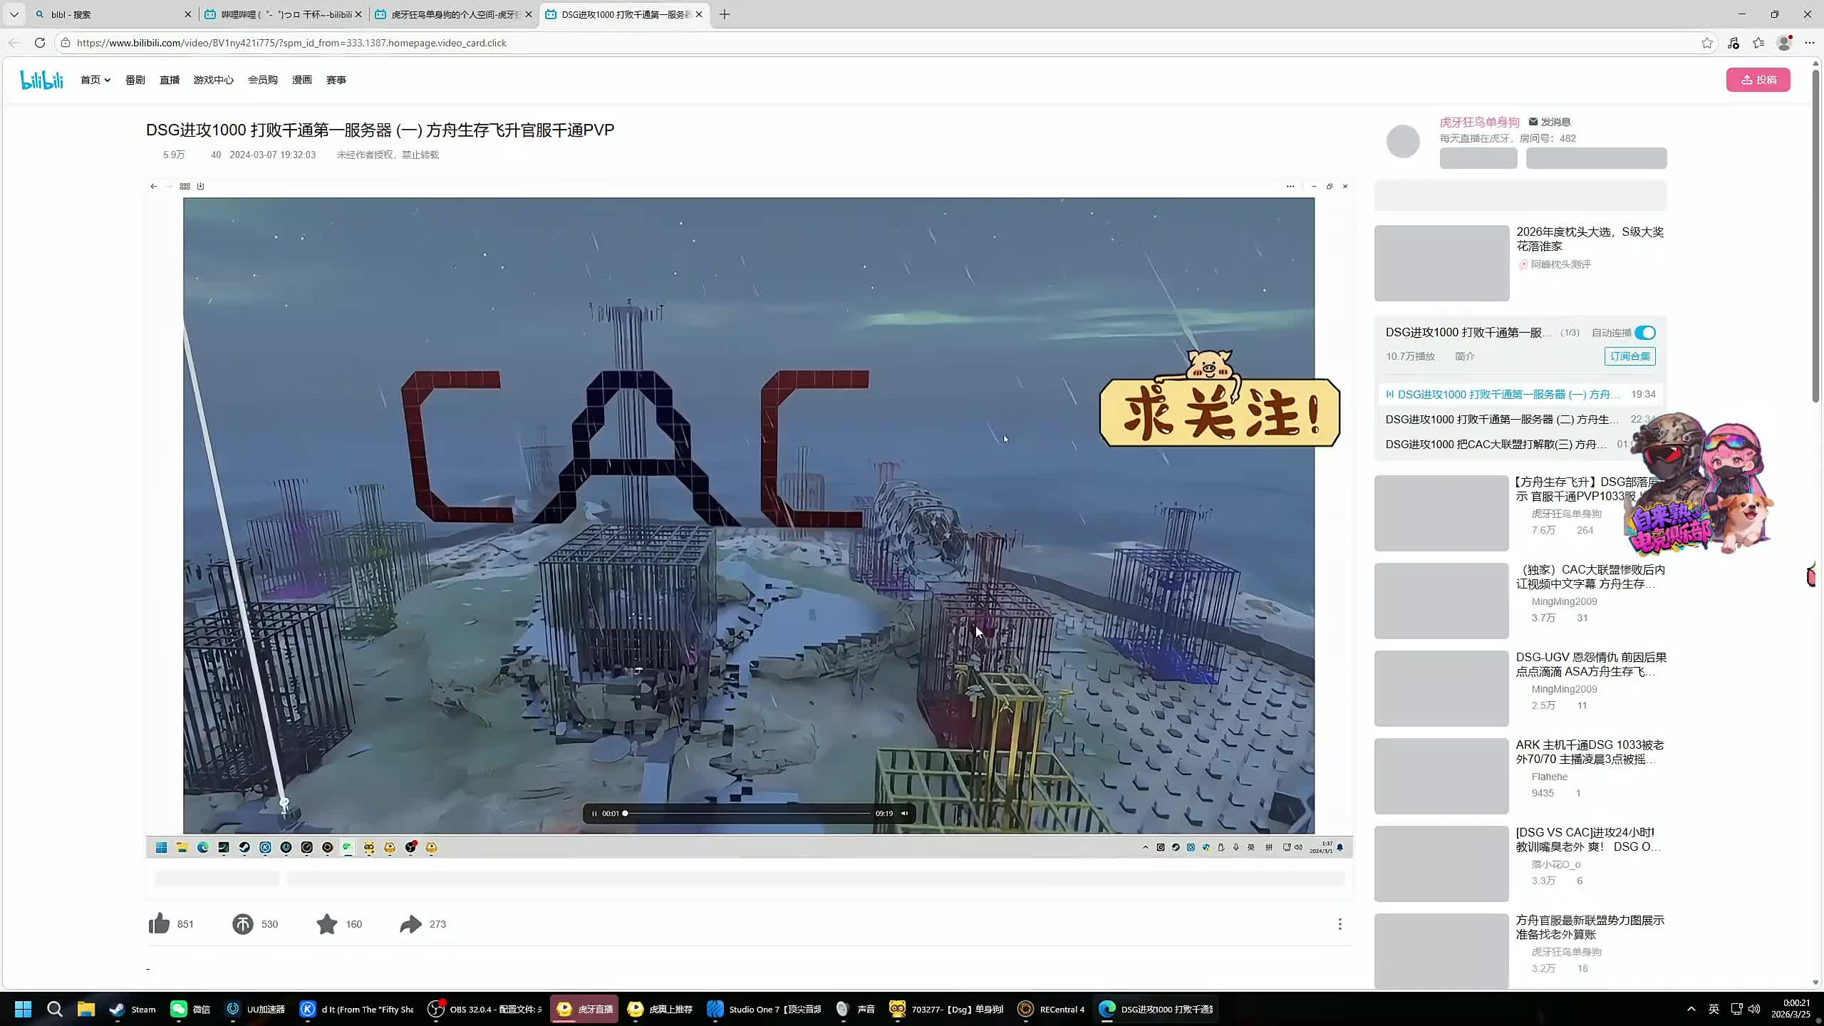
Task: Mute the video volume icon
Action: (905, 814)
